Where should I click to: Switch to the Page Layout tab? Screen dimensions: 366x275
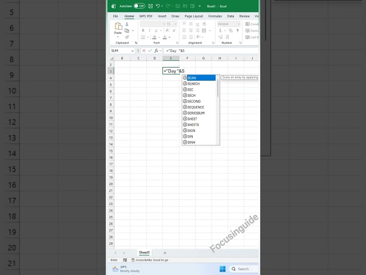pos(193,16)
